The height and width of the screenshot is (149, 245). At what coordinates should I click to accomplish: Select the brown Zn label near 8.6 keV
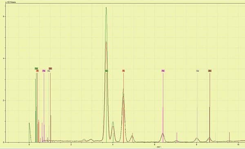coord(210,71)
